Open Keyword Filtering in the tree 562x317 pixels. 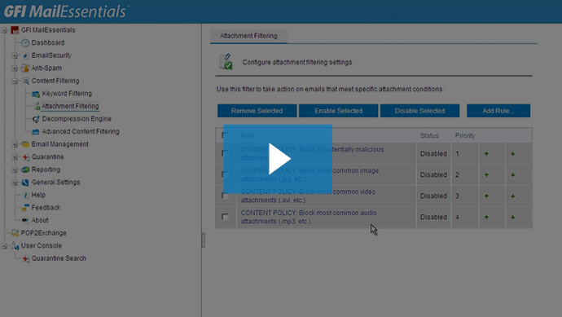coord(67,94)
